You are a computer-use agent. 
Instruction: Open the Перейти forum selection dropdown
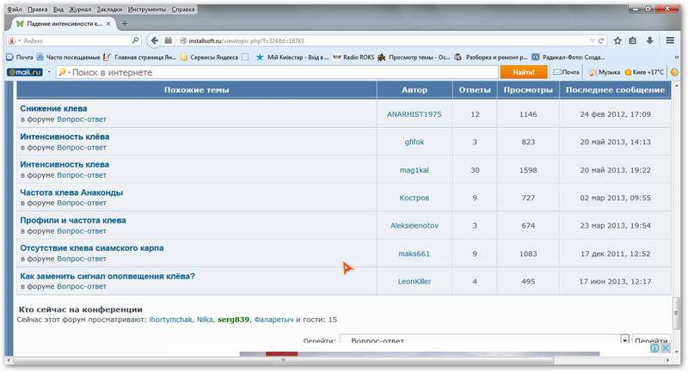click(x=625, y=339)
